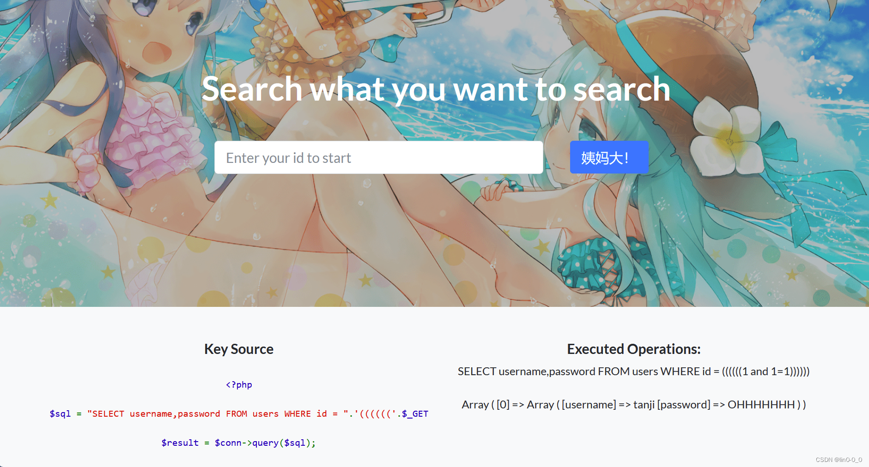The image size is (869, 467).
Task: Submit search with the blue 姨妈大! button
Action: [x=609, y=157]
